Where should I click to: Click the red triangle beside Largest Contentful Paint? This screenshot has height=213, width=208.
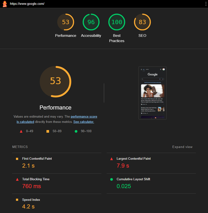click(x=112, y=159)
